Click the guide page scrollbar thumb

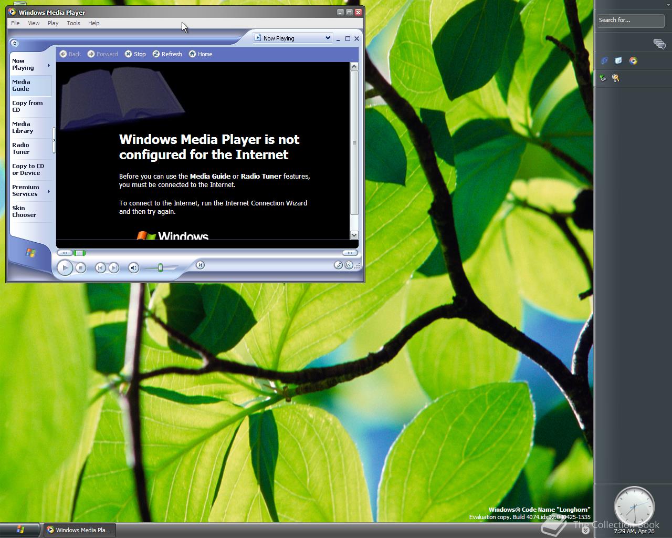(x=354, y=143)
